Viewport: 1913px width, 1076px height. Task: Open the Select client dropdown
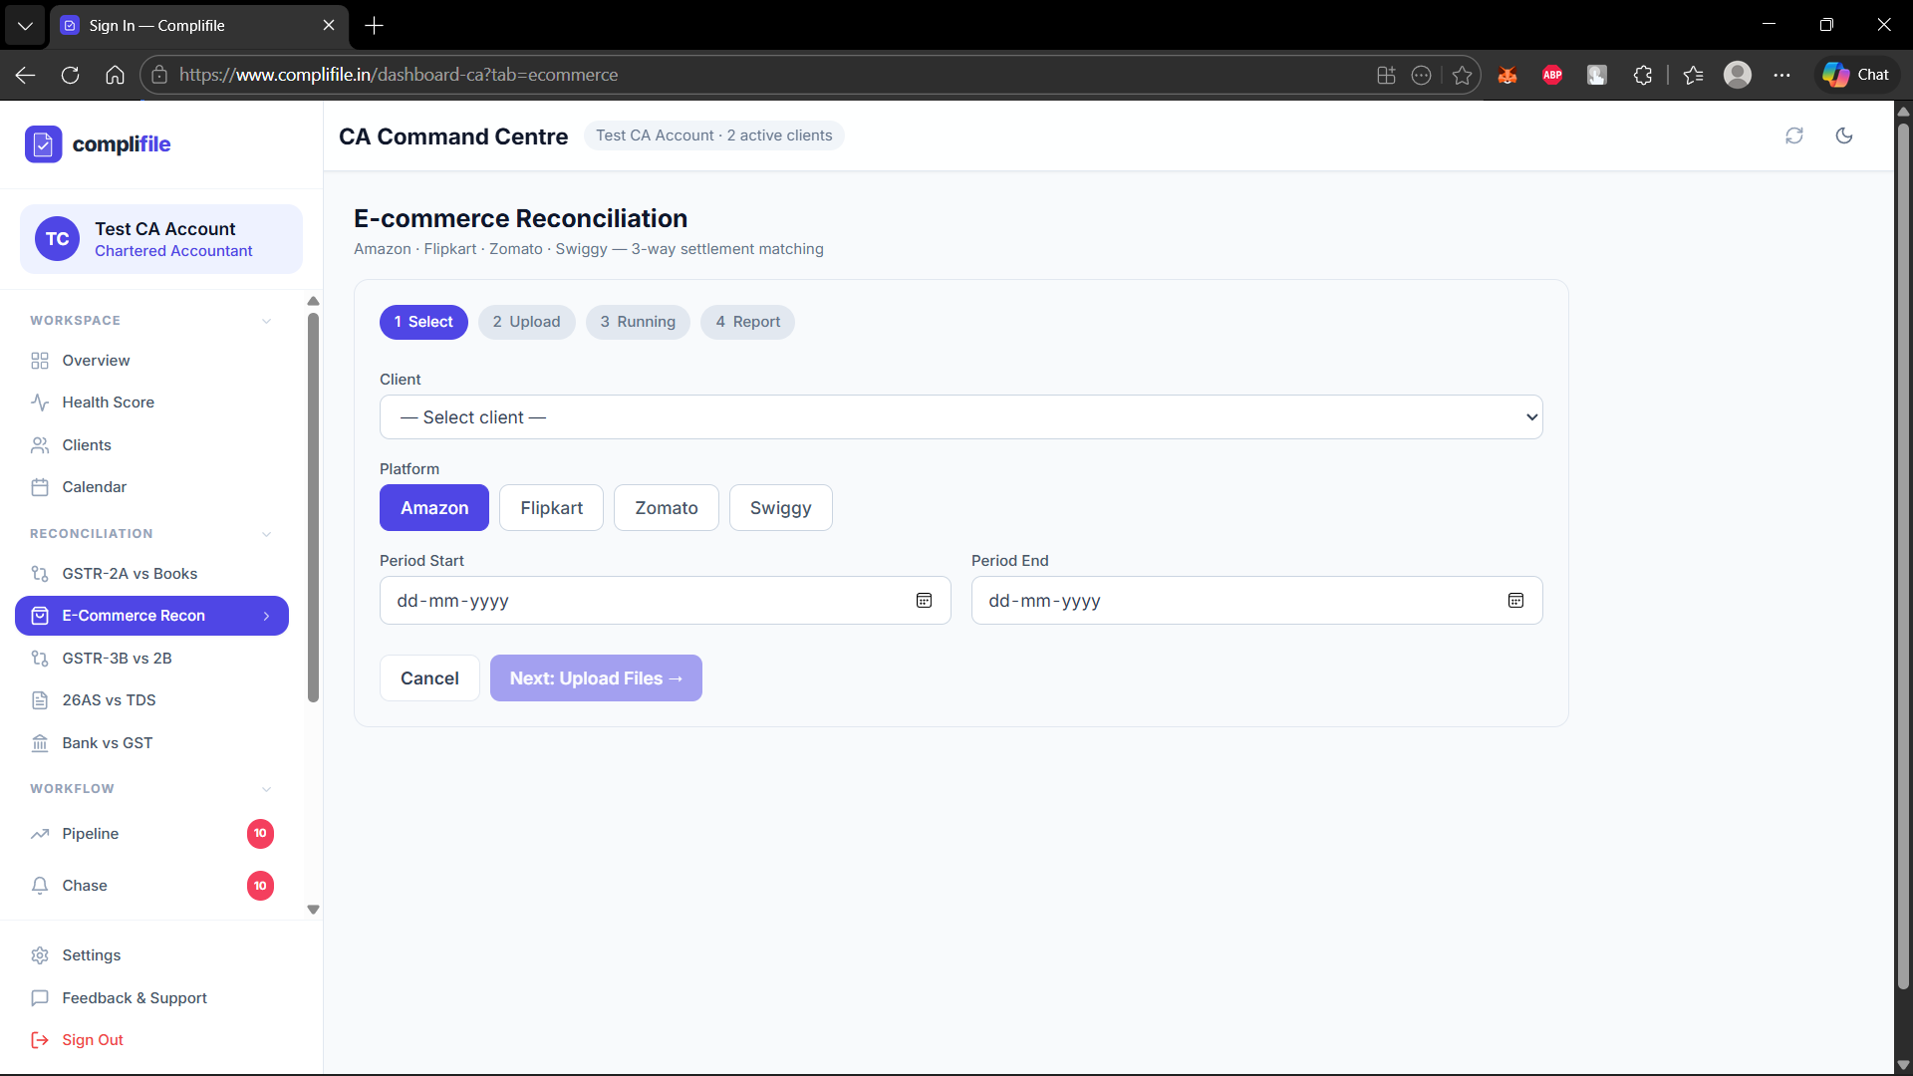click(960, 417)
